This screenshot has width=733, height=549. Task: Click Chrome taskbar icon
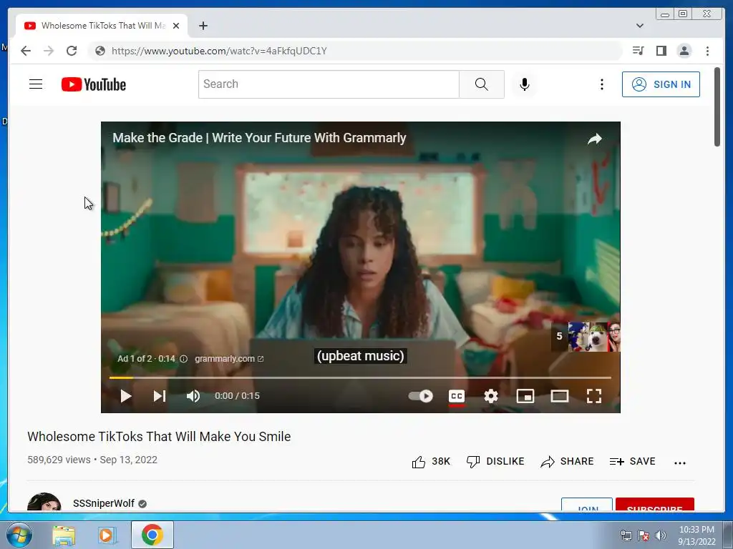click(152, 535)
